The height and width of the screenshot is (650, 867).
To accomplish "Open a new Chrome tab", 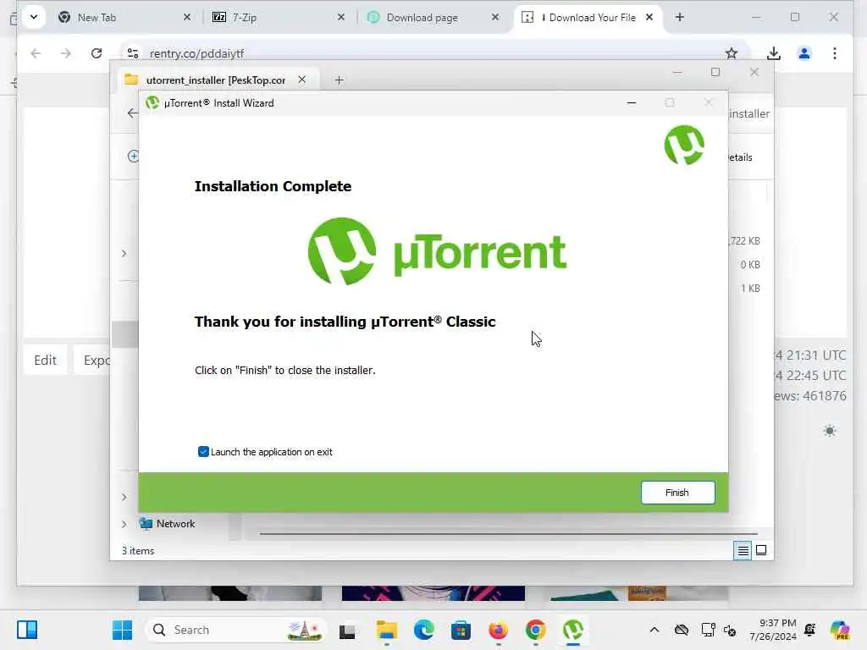I will [x=680, y=18].
